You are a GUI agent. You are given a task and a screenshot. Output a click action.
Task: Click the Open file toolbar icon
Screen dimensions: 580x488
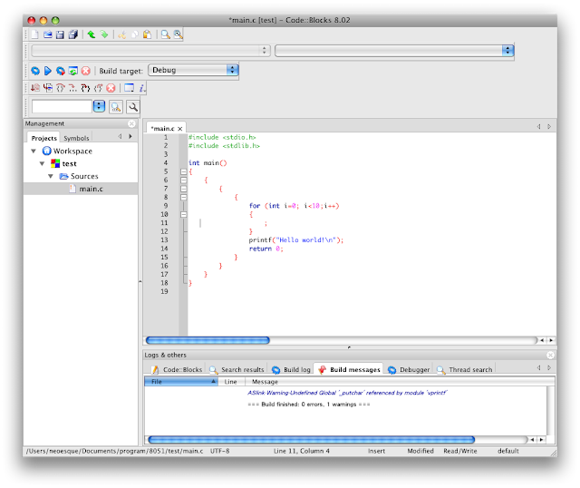coord(48,34)
